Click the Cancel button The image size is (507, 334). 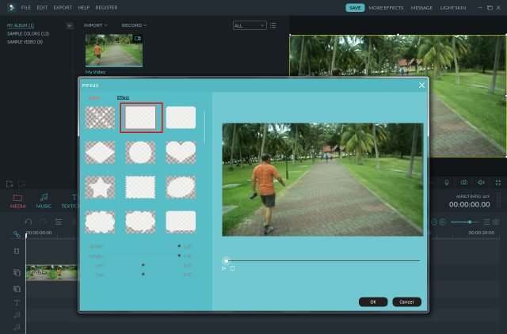406,302
